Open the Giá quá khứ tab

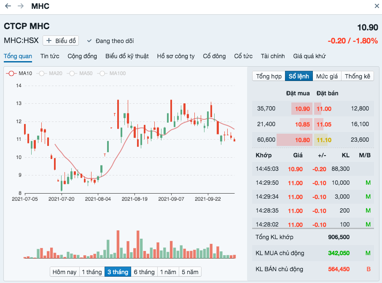click(x=309, y=56)
